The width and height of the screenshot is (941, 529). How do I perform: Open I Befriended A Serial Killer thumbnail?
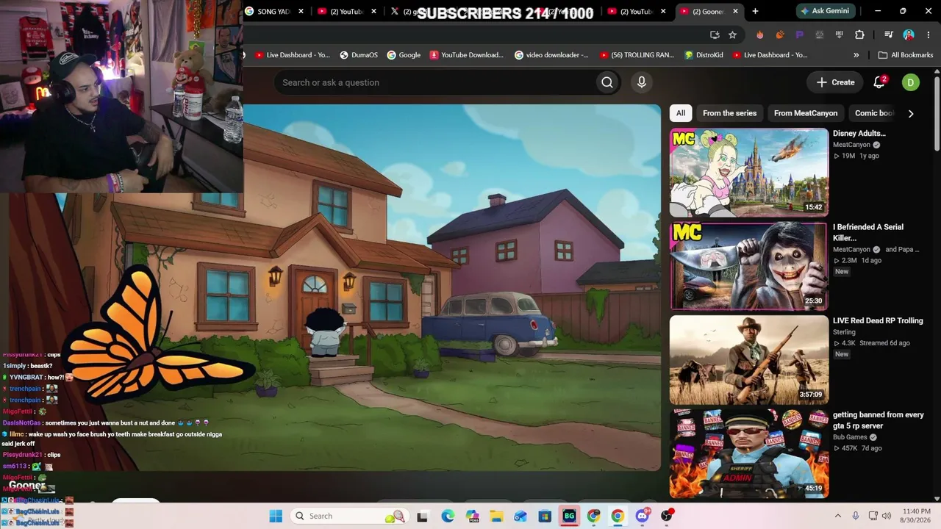click(749, 267)
